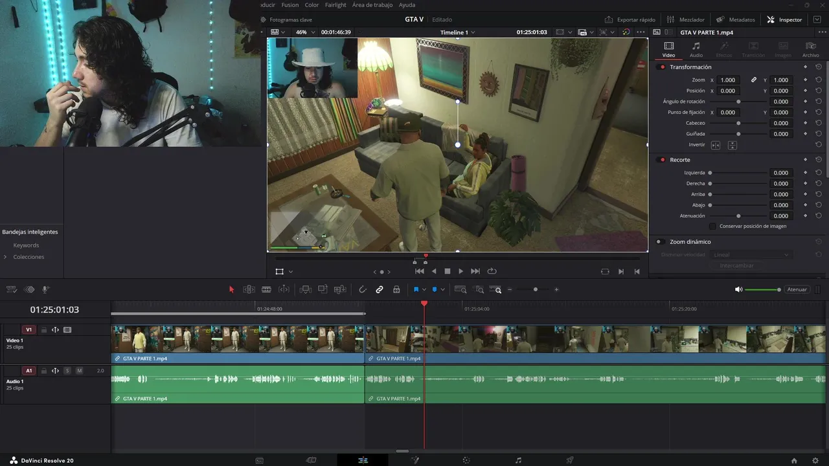Viewport: 829px width, 466px height.
Task: Enable Conservar posición de imagen checkbox
Action: click(x=713, y=227)
